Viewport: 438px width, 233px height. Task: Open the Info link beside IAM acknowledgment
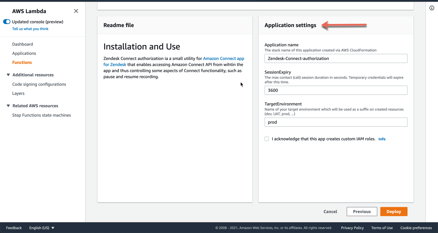(382, 139)
